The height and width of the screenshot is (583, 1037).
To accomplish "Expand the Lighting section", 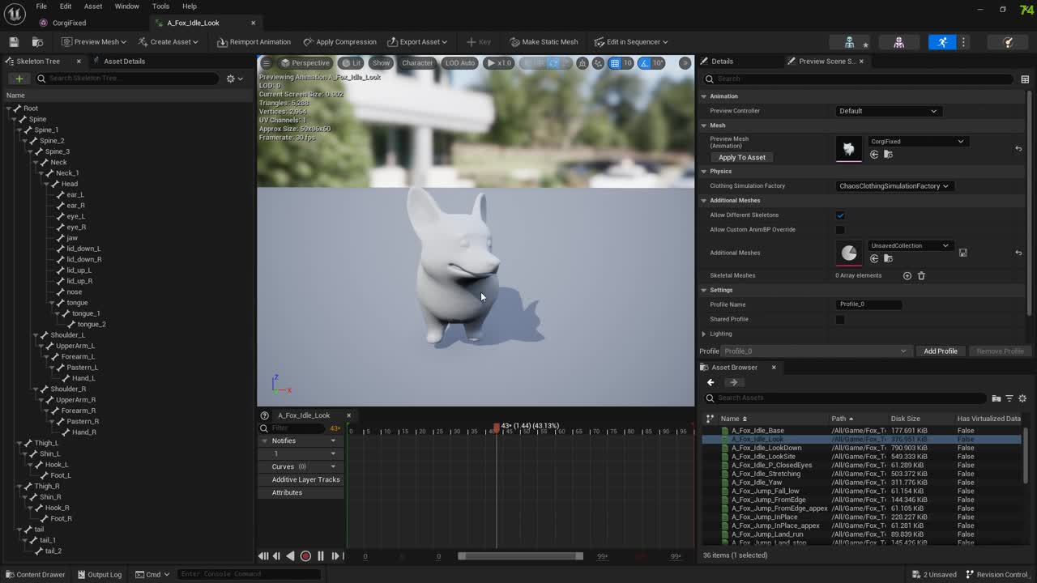I will (x=704, y=334).
